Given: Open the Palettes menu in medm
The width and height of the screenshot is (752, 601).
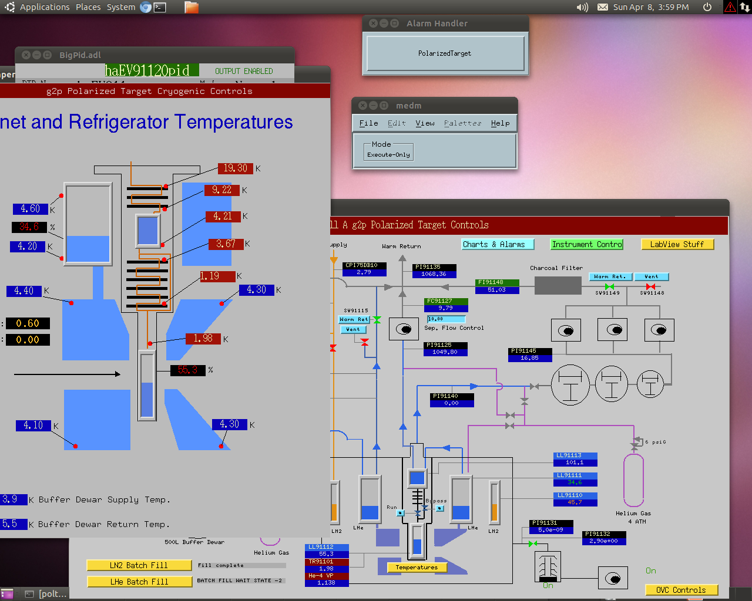Looking at the screenshot, I should point(463,123).
